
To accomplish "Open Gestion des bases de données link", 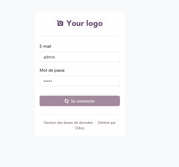I will (x=68, y=123).
